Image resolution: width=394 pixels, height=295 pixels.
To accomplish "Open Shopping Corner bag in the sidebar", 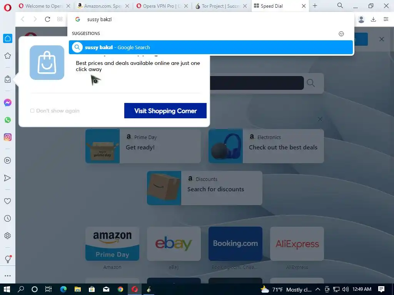I will pyautogui.click(x=8, y=79).
